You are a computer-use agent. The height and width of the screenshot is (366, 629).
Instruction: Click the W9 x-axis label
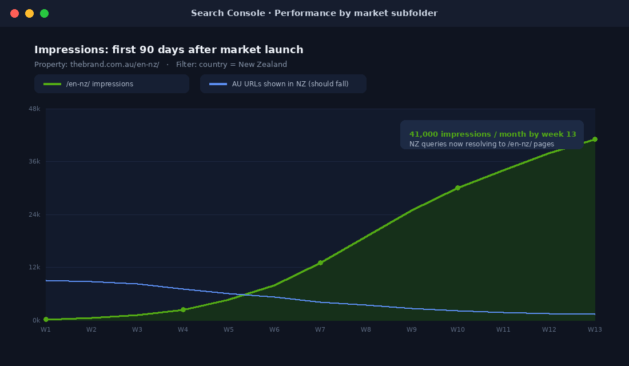click(x=412, y=329)
